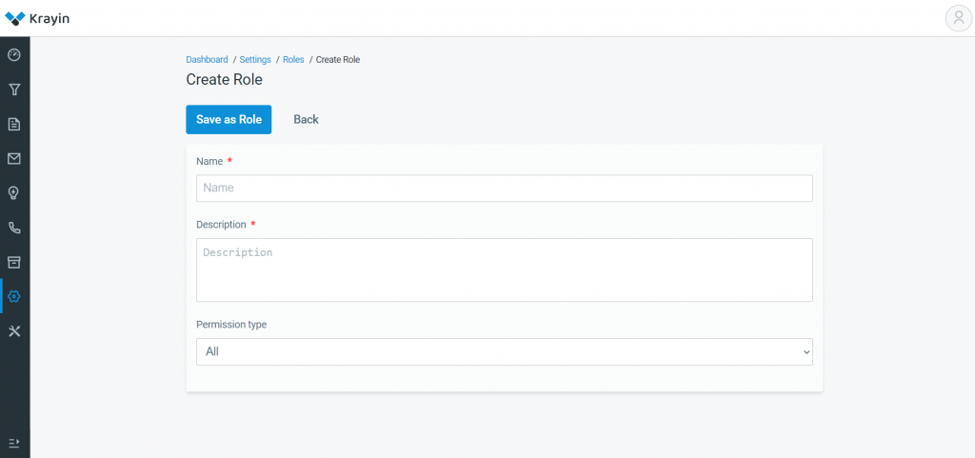This screenshot has width=975, height=458.
Task: Click the Save as Role button
Action: (x=229, y=119)
